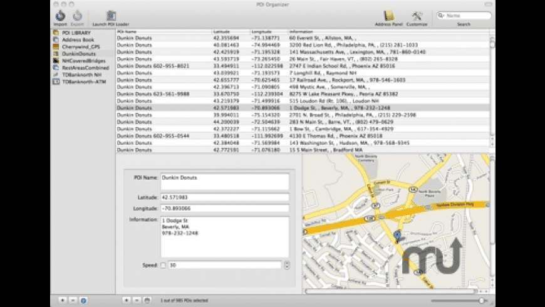Select row Dunkin Donuts 602-955-8021
This screenshot has height=307, width=545.
click(x=303, y=66)
